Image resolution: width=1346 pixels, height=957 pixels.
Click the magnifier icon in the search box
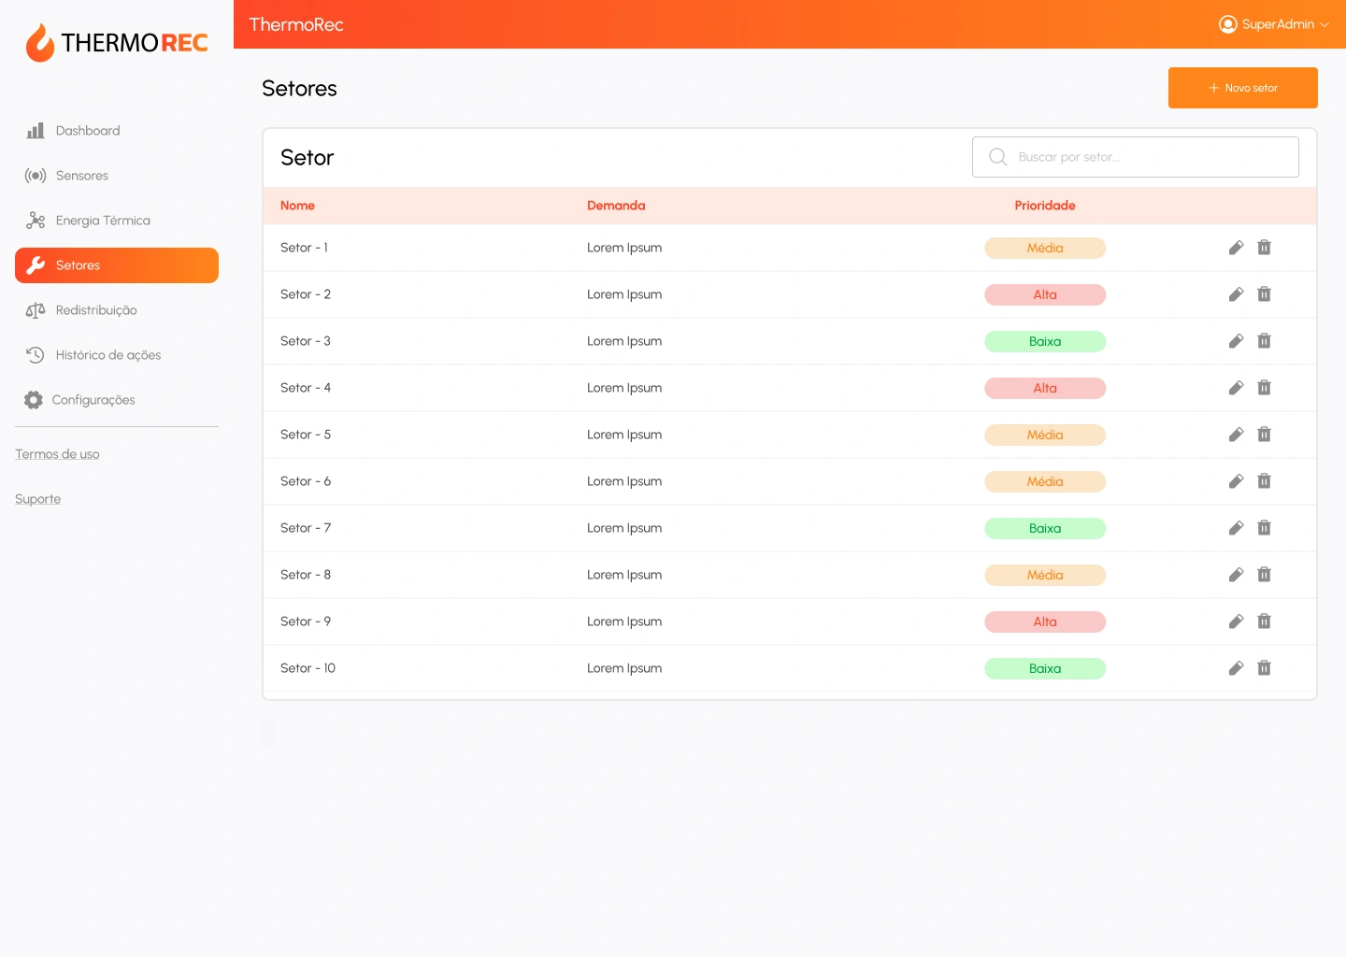point(997,157)
